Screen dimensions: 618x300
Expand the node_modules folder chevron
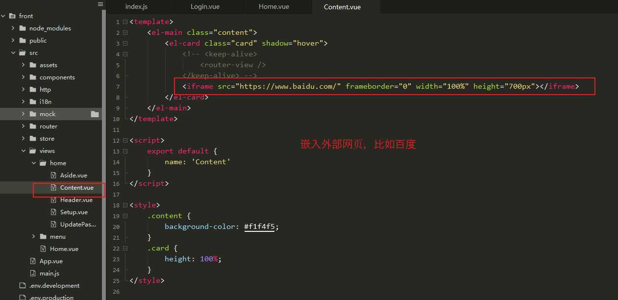click(13, 28)
